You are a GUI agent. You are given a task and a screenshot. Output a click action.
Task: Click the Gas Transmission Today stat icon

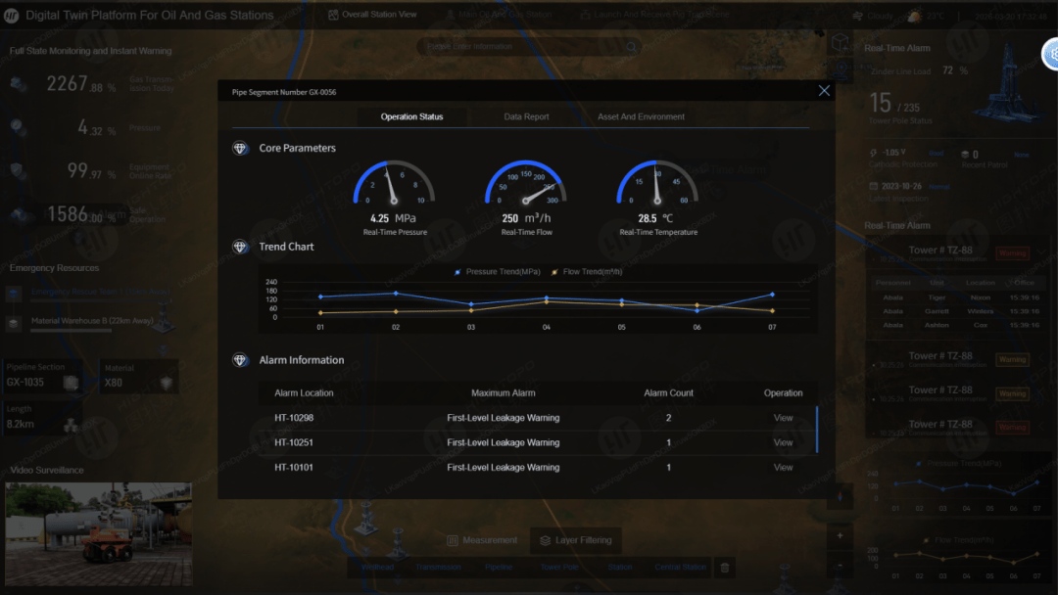(x=19, y=83)
